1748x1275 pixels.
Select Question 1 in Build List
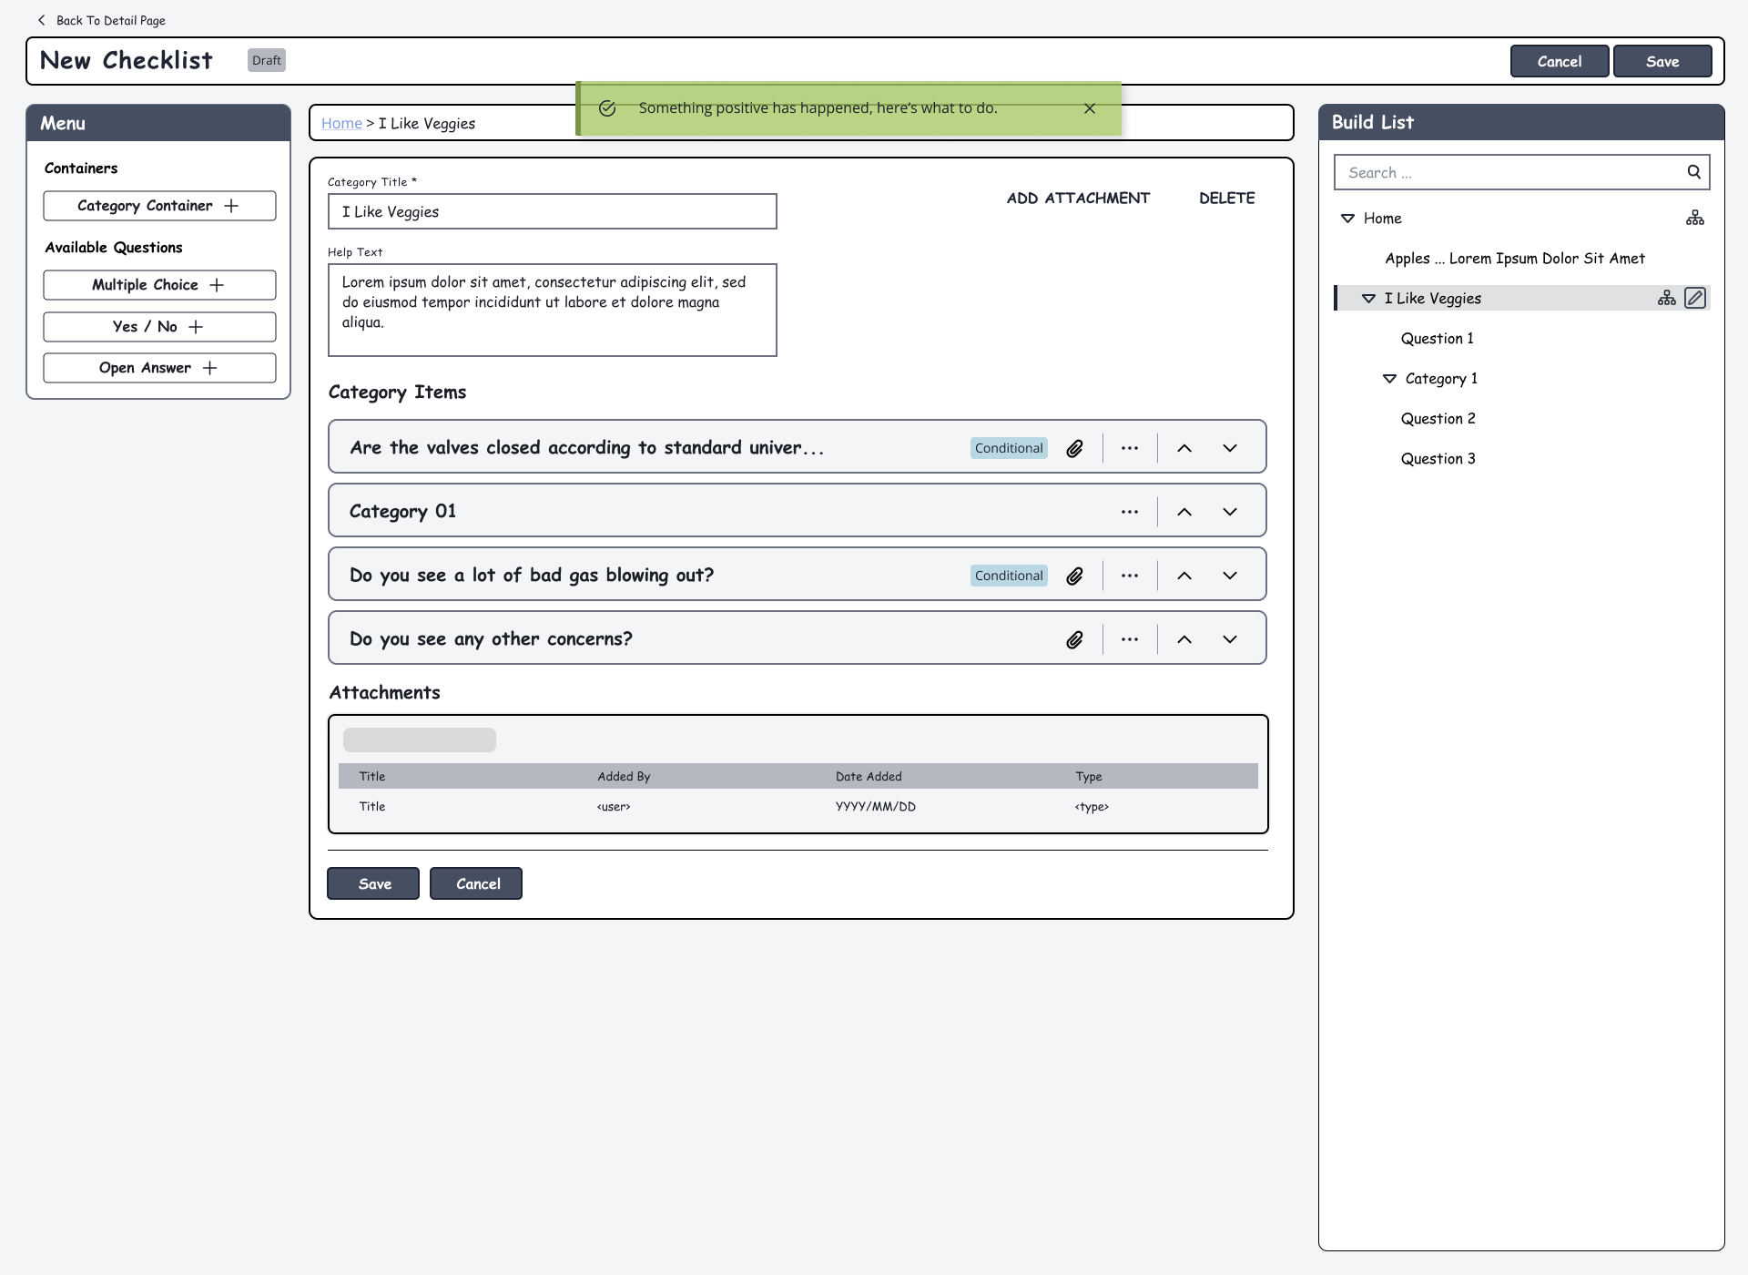[x=1437, y=339]
